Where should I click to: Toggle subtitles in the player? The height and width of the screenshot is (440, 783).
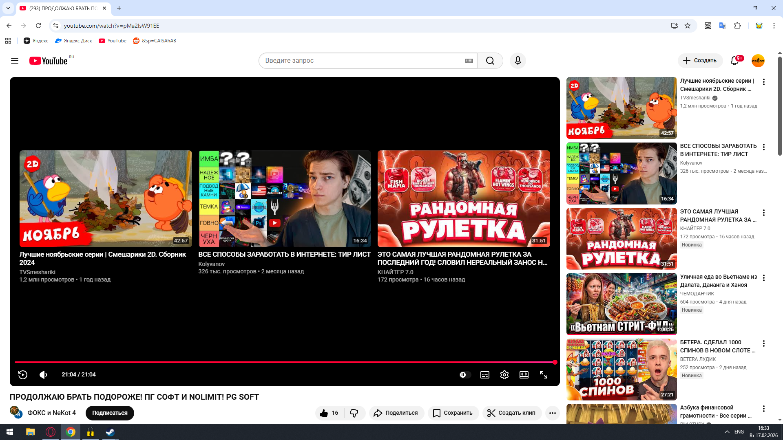coord(485,375)
